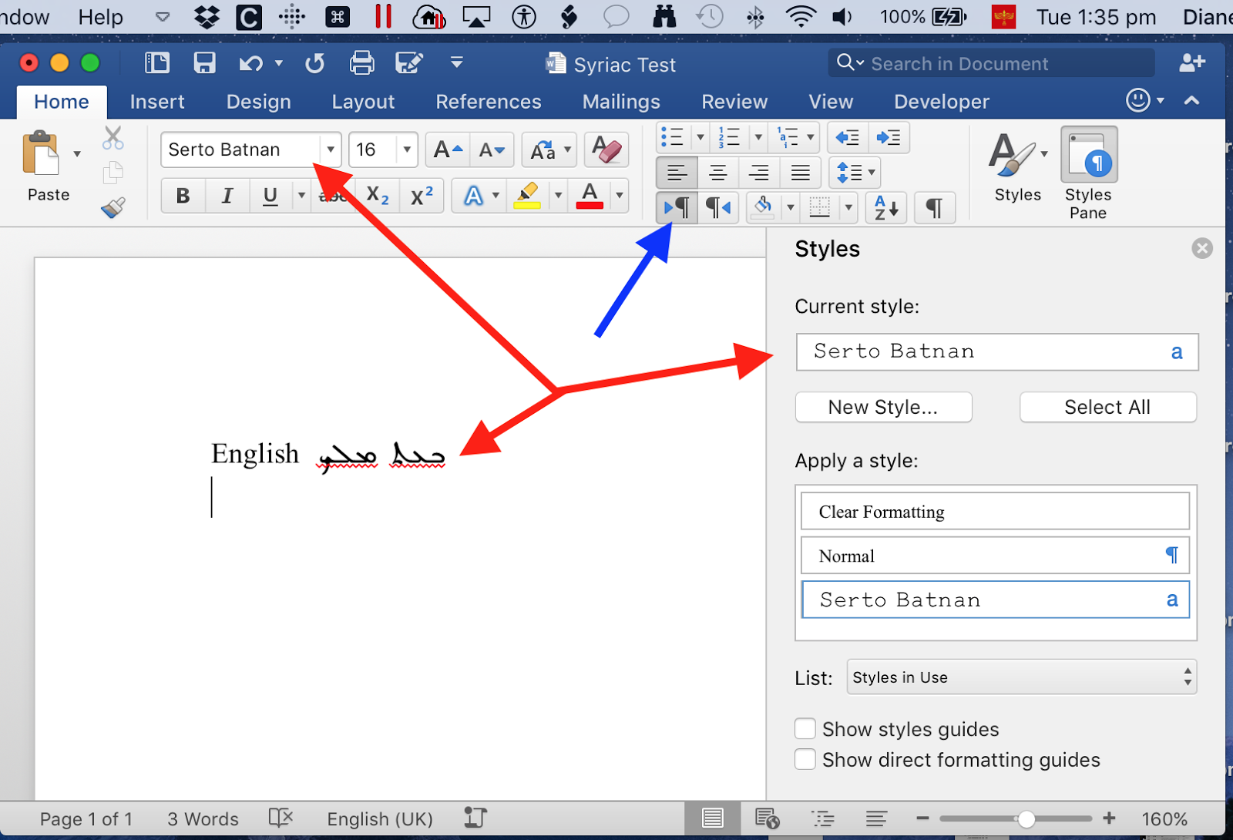Show paragraph marks with the pilcrow icon
The width and height of the screenshot is (1233, 840).
(x=934, y=207)
